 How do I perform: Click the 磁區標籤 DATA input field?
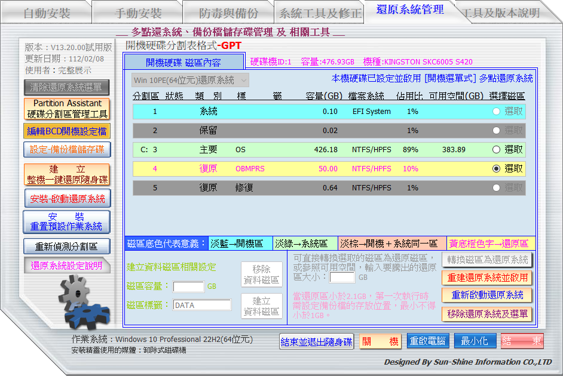(x=202, y=305)
